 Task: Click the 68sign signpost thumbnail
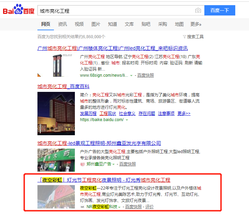tap(56, 65)
